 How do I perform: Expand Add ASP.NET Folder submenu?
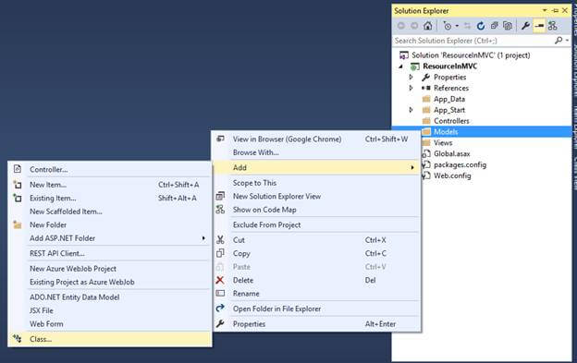point(110,238)
